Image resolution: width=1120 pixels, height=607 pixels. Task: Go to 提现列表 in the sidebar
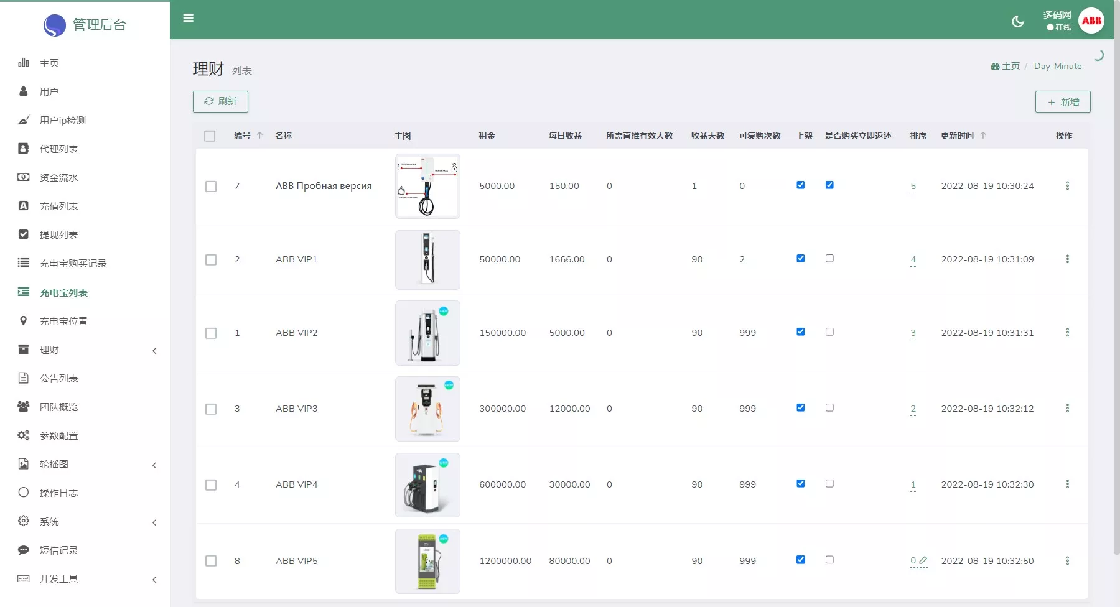click(x=58, y=235)
